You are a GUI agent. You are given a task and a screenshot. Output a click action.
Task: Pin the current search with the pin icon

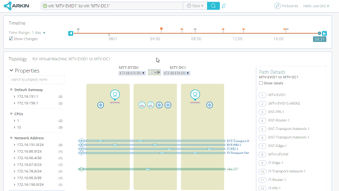pos(224,6)
